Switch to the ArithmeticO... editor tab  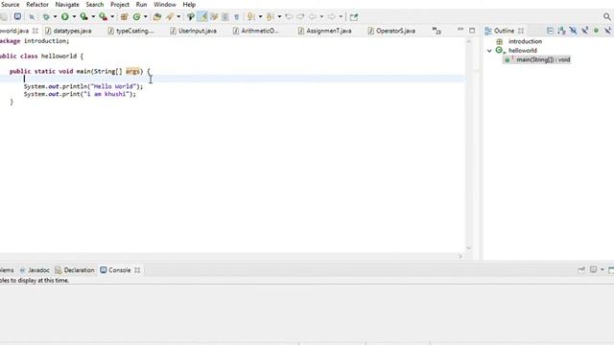click(256, 31)
